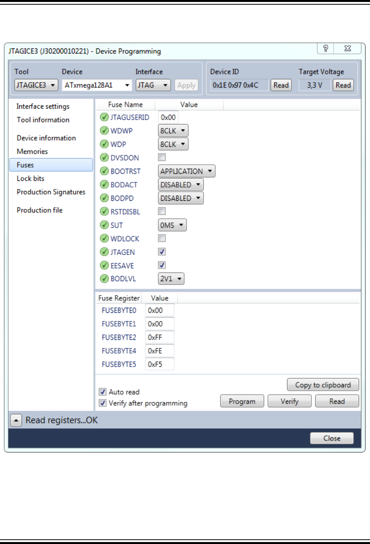Click the Verify button

[290, 401]
